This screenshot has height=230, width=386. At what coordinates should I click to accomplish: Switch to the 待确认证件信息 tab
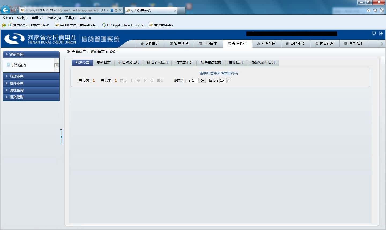263,62
